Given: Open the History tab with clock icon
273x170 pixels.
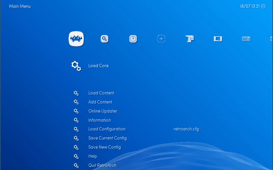Looking at the screenshot, I should coord(133,39).
